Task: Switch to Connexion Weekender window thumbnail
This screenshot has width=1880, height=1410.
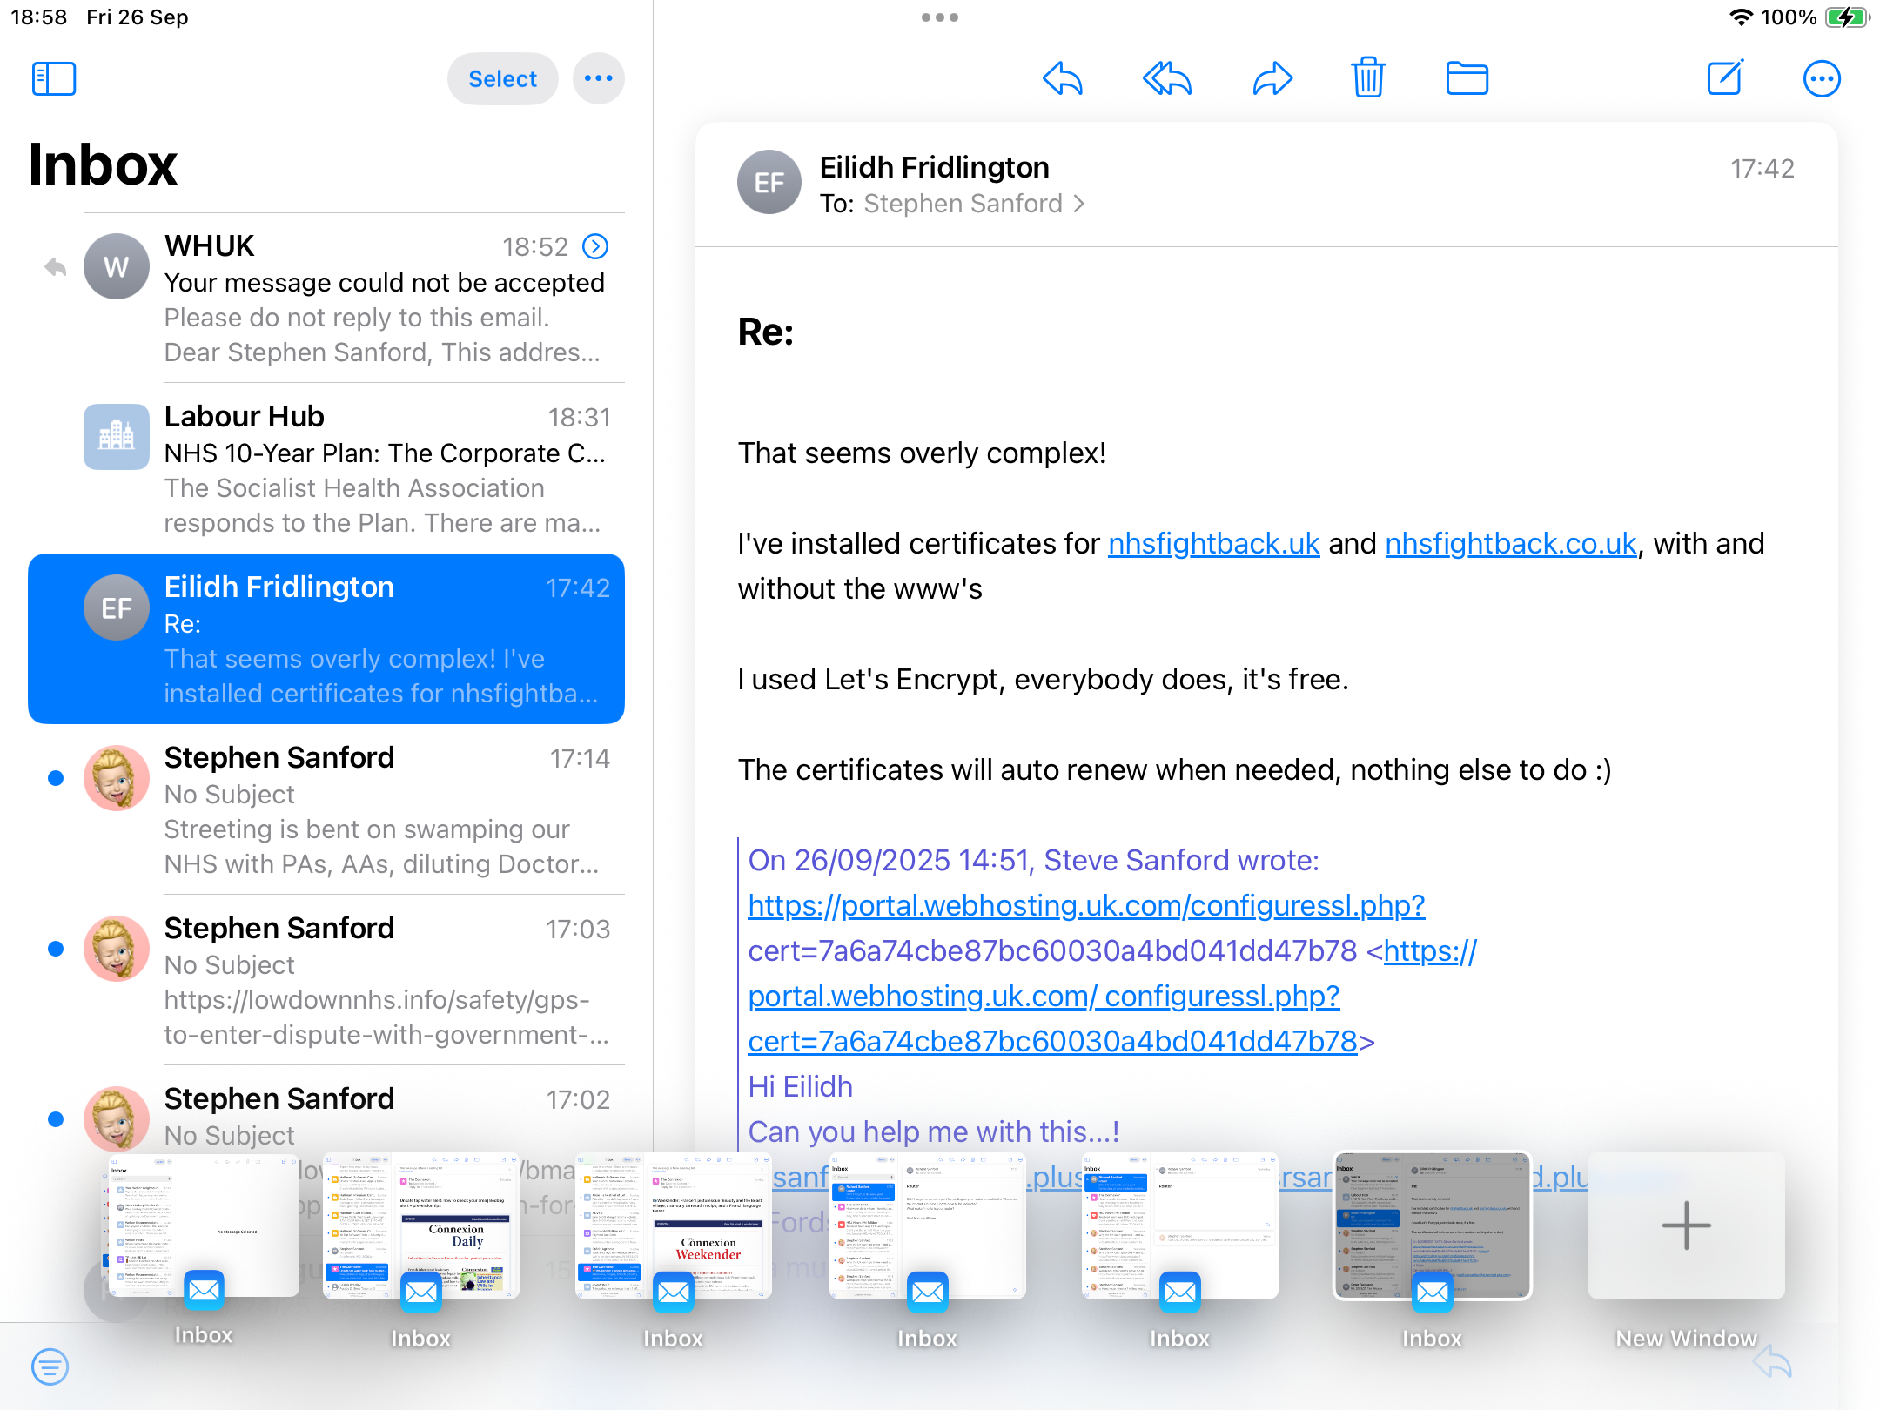Action: 673,1225
